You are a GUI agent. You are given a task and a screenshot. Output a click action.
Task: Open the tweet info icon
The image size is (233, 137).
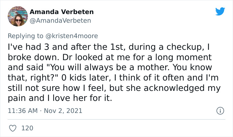[x=219, y=110]
